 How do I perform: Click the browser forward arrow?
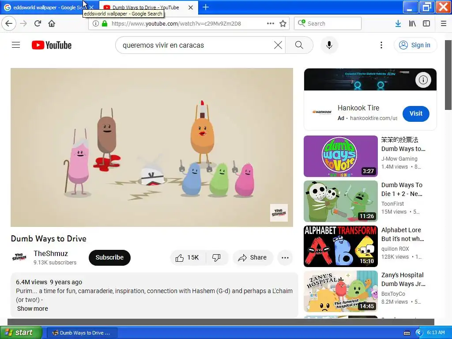click(x=23, y=23)
